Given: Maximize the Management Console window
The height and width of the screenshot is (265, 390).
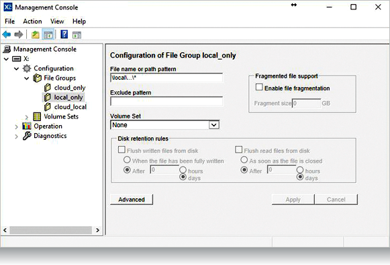Looking at the screenshot, I should [354, 7].
